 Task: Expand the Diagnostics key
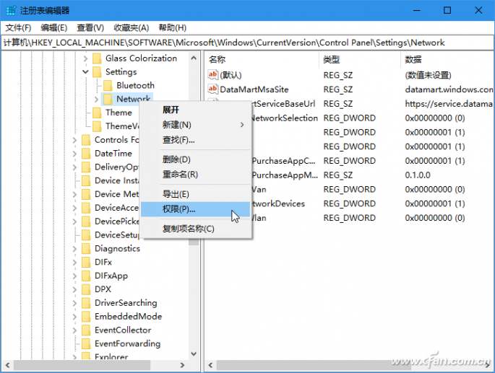pos(74,248)
